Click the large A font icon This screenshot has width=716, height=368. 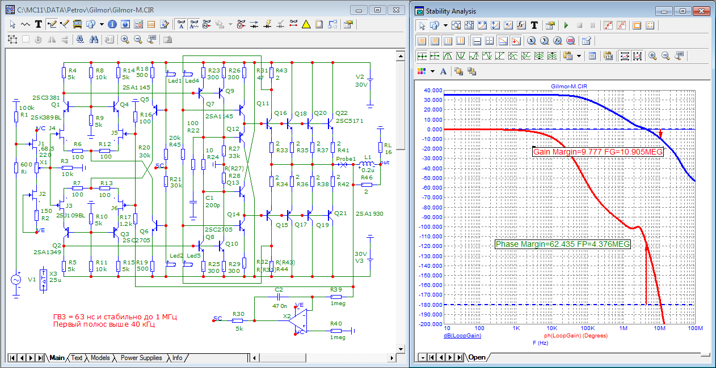444,71
